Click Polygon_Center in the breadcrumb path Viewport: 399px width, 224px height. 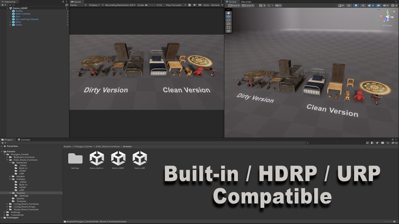click(x=83, y=146)
